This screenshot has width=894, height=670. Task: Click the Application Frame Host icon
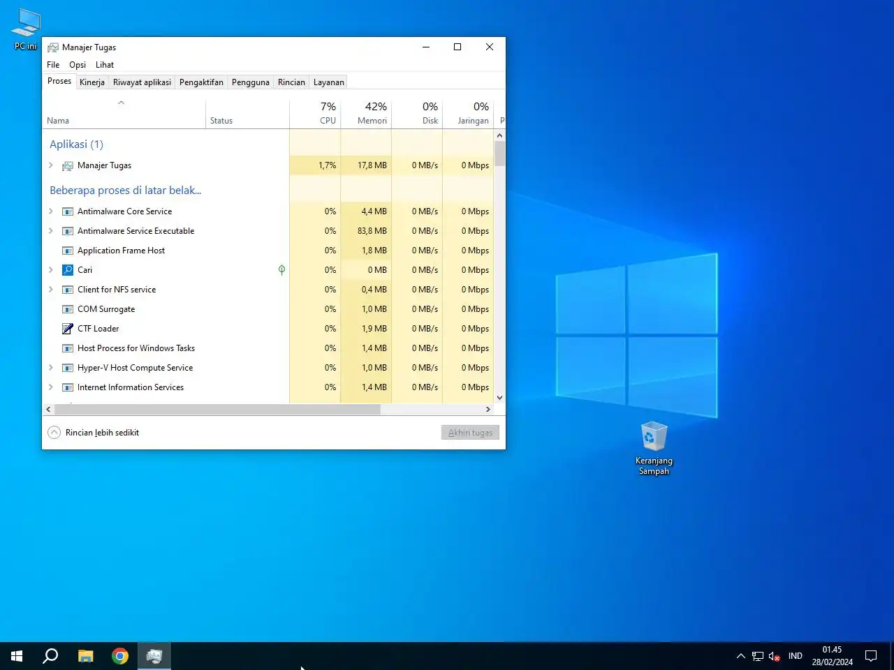(68, 251)
